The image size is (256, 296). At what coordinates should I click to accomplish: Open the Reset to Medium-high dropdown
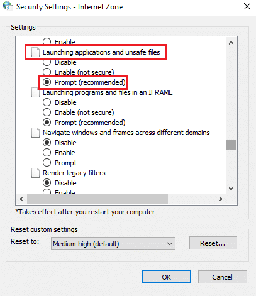(113, 244)
